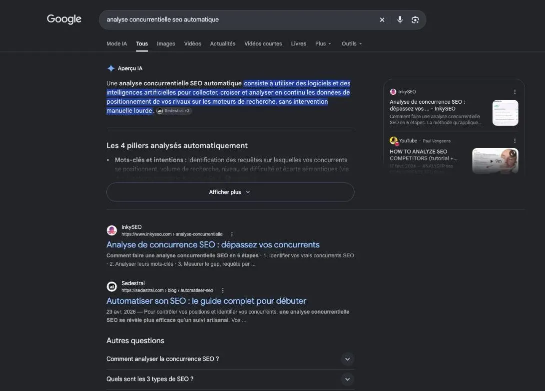Clear the search query with X
This screenshot has height=391, width=545.
click(x=382, y=20)
